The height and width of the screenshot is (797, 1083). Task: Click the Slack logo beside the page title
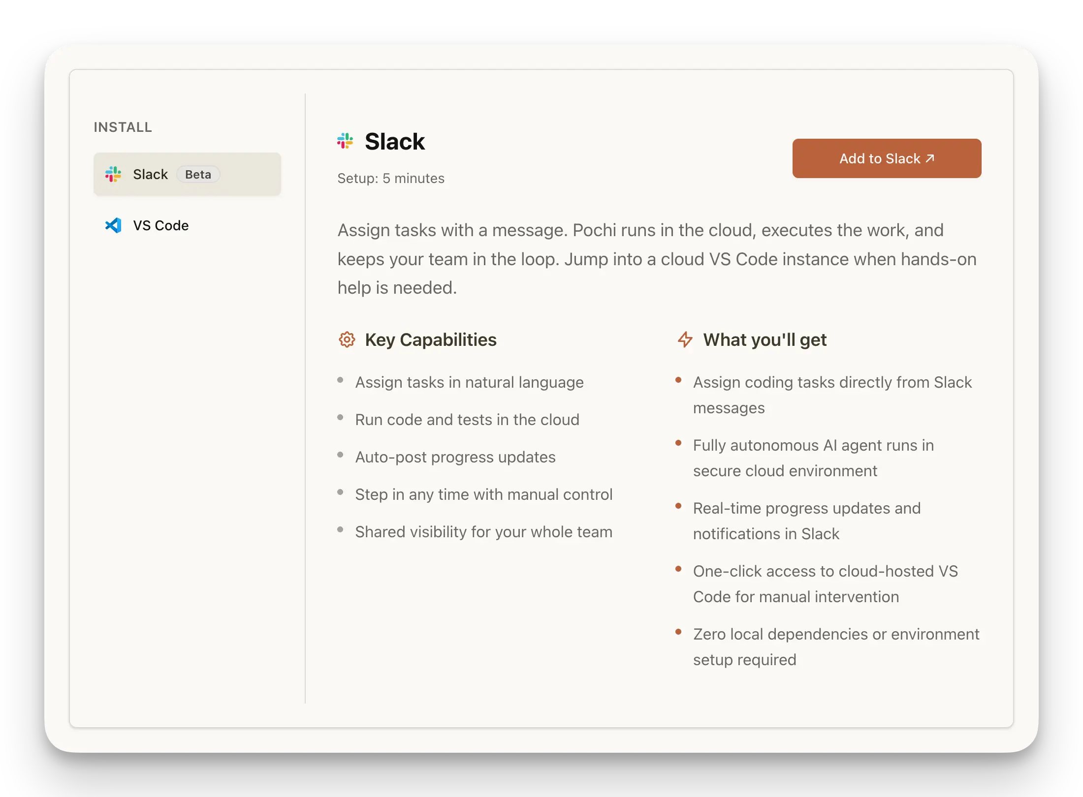pyautogui.click(x=345, y=141)
